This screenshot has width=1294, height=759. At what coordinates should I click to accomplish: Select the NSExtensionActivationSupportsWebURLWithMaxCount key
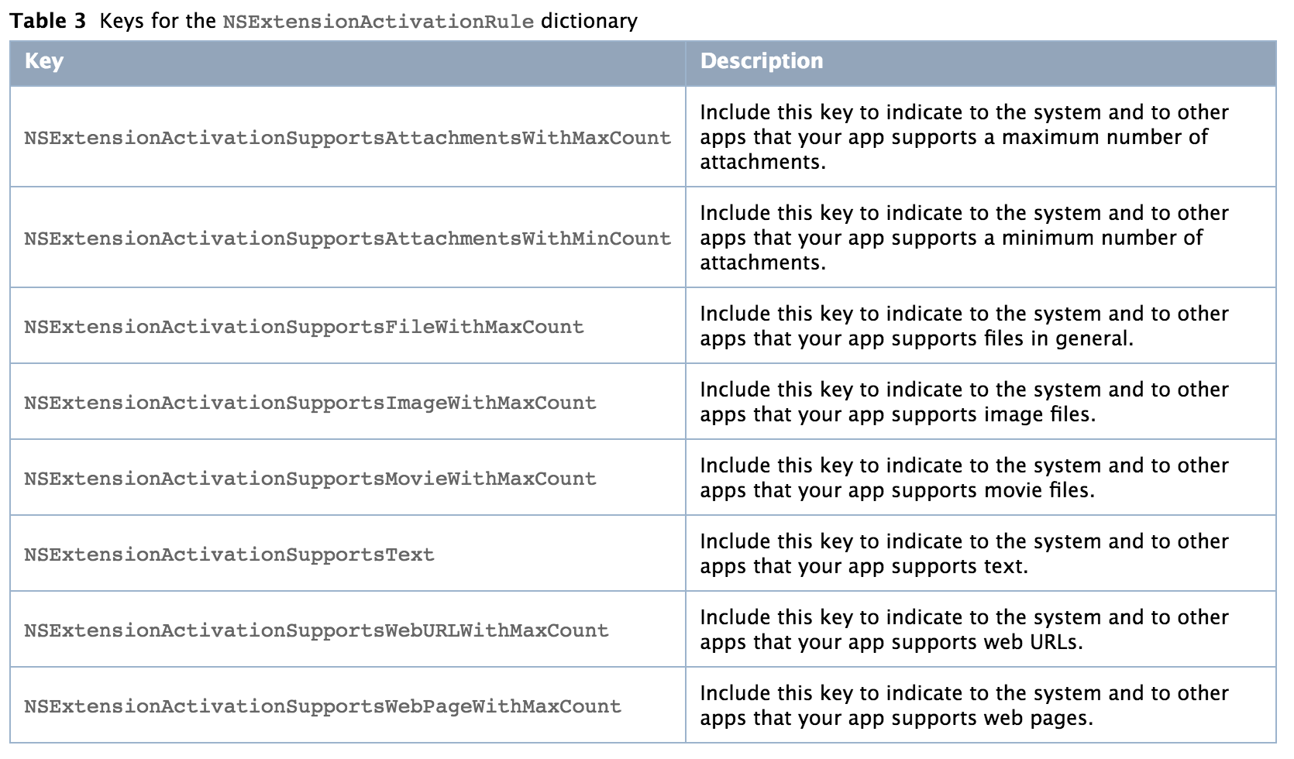coord(316,630)
